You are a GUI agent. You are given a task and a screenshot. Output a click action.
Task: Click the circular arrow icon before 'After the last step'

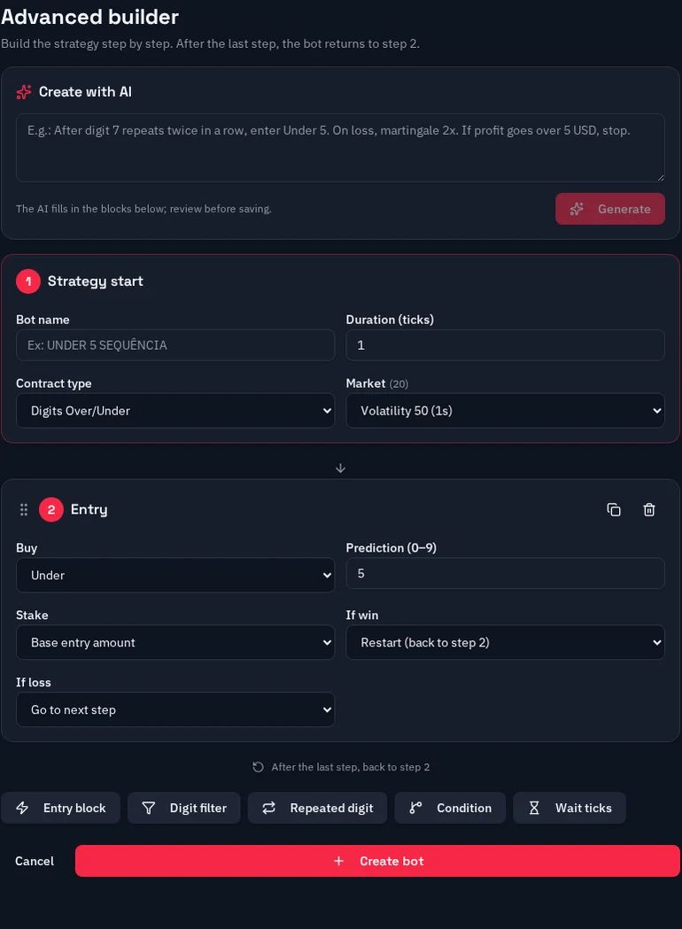click(259, 767)
